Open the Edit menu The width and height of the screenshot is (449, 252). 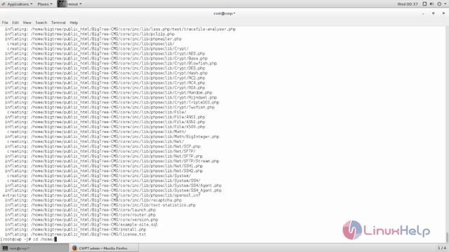click(15, 22)
